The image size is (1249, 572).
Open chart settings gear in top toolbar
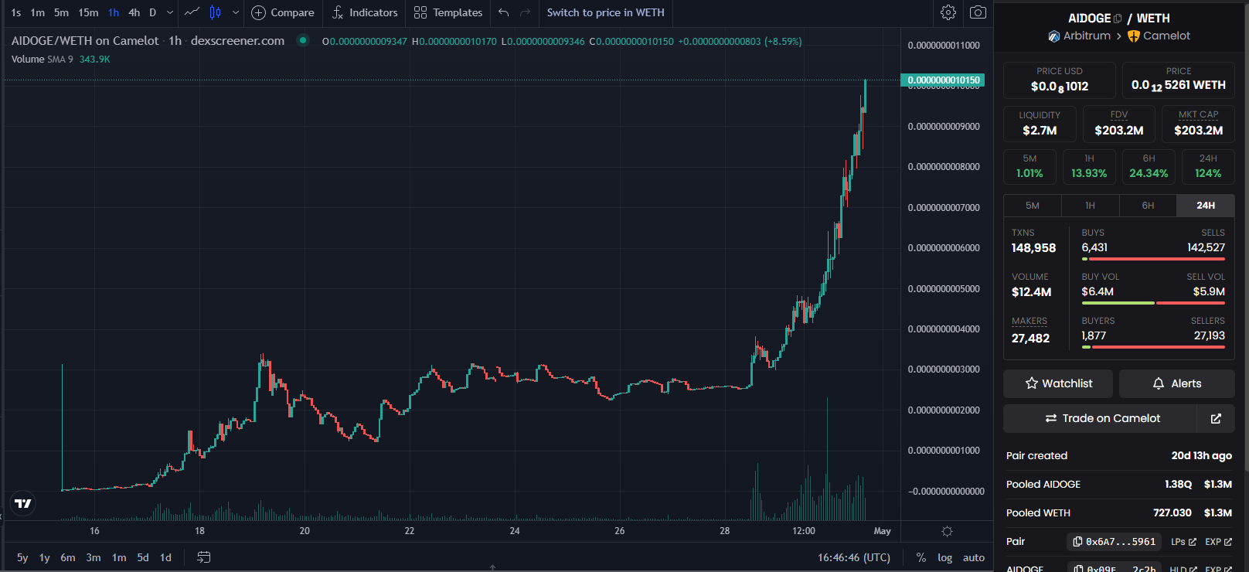tap(948, 12)
